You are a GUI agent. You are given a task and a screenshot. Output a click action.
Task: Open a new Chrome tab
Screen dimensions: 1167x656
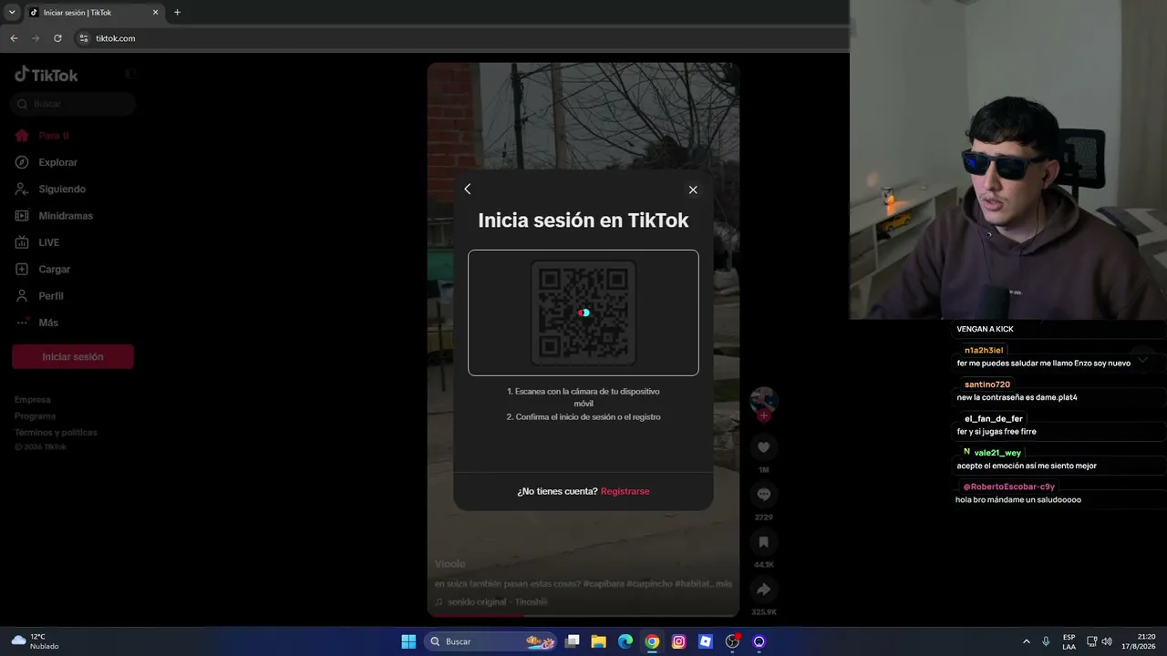[177, 13]
